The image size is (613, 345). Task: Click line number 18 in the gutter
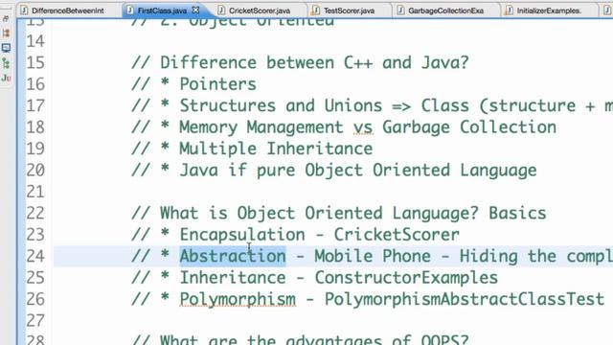coord(35,127)
